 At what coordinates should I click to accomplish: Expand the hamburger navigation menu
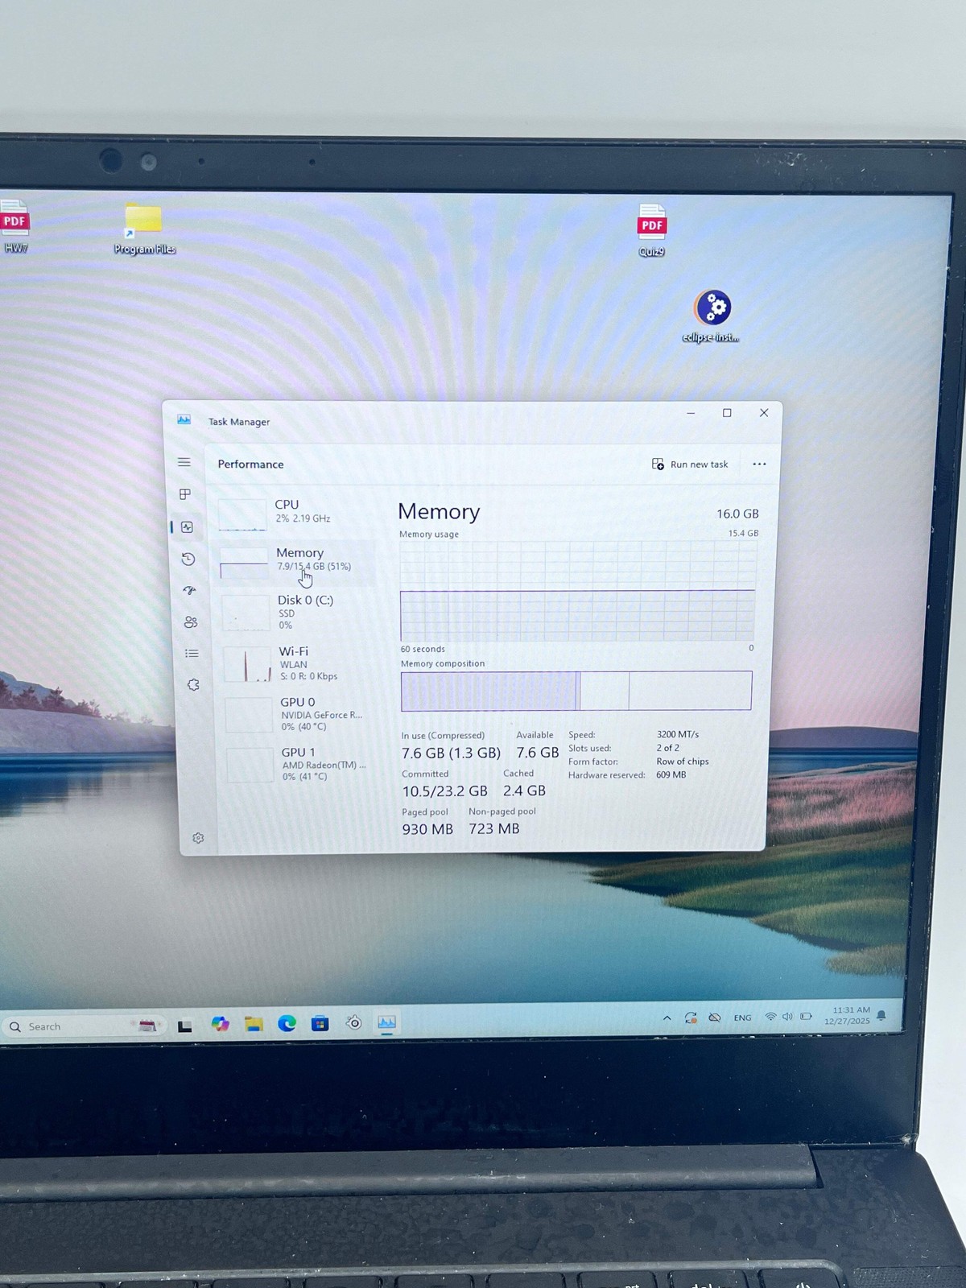click(184, 462)
